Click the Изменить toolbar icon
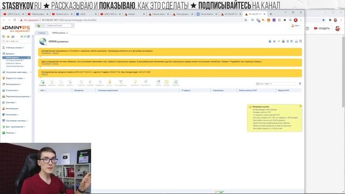Viewport: 345px width, 194px height. (52, 83)
